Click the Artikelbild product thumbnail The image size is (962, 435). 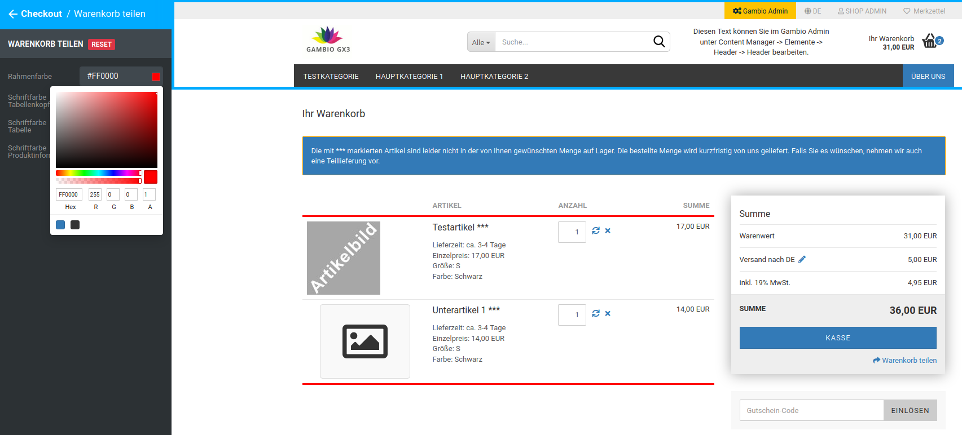pyautogui.click(x=343, y=258)
